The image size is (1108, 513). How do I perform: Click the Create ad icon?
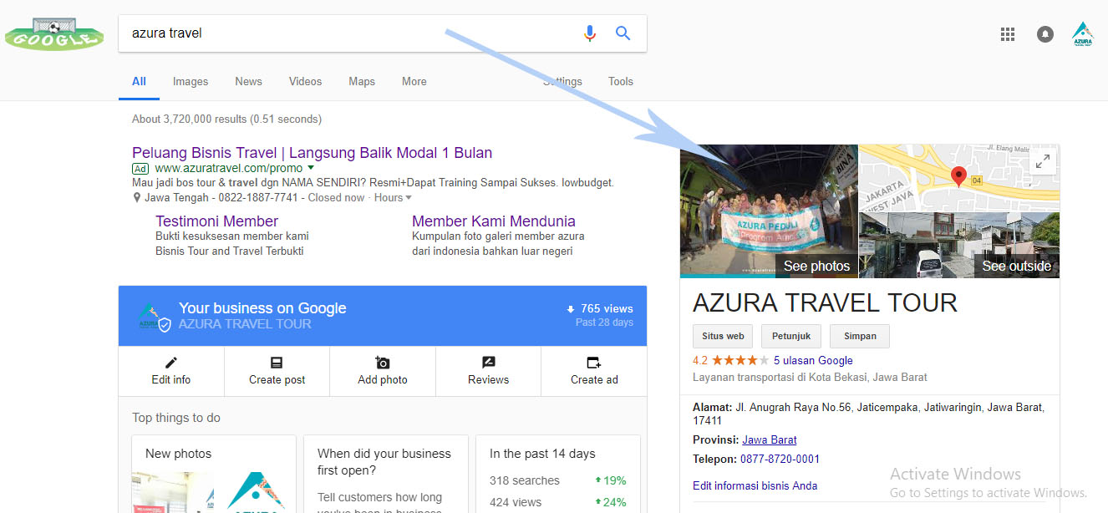point(594,363)
